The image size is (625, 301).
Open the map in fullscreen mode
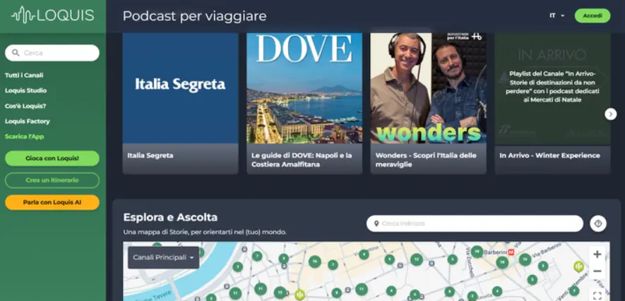pyautogui.click(x=597, y=295)
